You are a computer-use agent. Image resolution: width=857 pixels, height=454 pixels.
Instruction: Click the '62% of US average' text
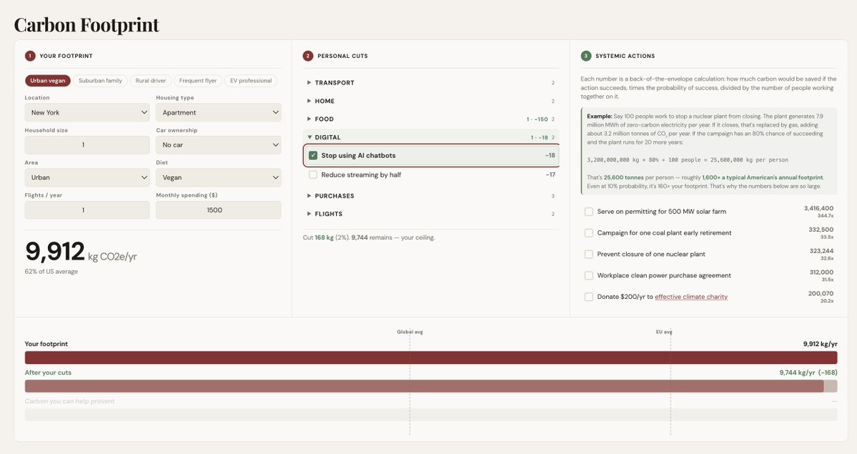point(51,271)
